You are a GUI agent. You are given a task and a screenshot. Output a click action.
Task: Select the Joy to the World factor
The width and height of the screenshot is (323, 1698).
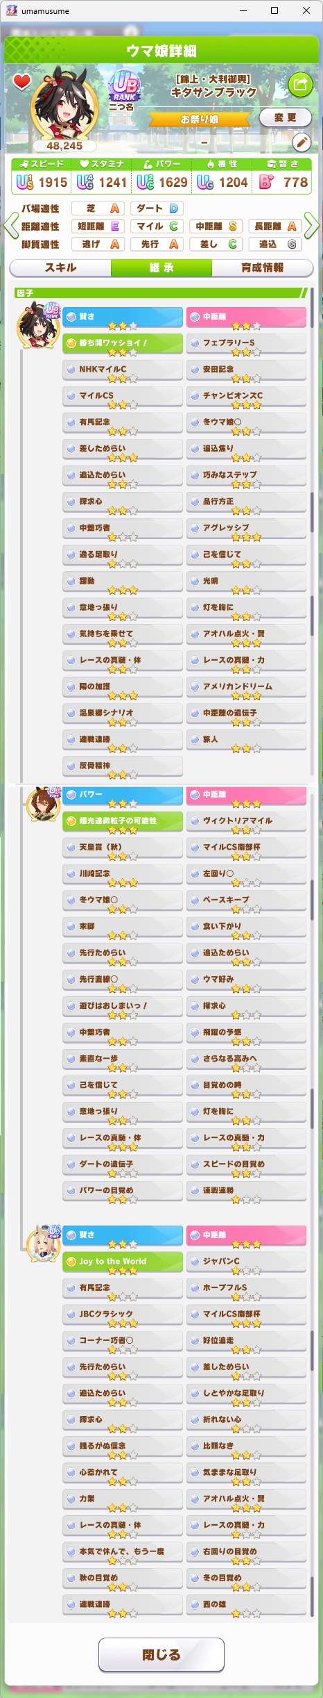(x=123, y=1262)
